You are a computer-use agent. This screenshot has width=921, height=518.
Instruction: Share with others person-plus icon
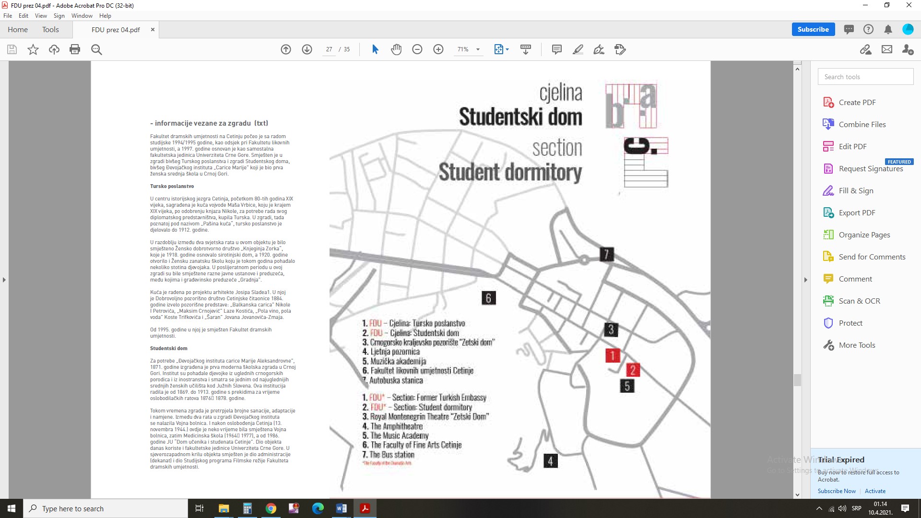pyautogui.click(x=908, y=49)
